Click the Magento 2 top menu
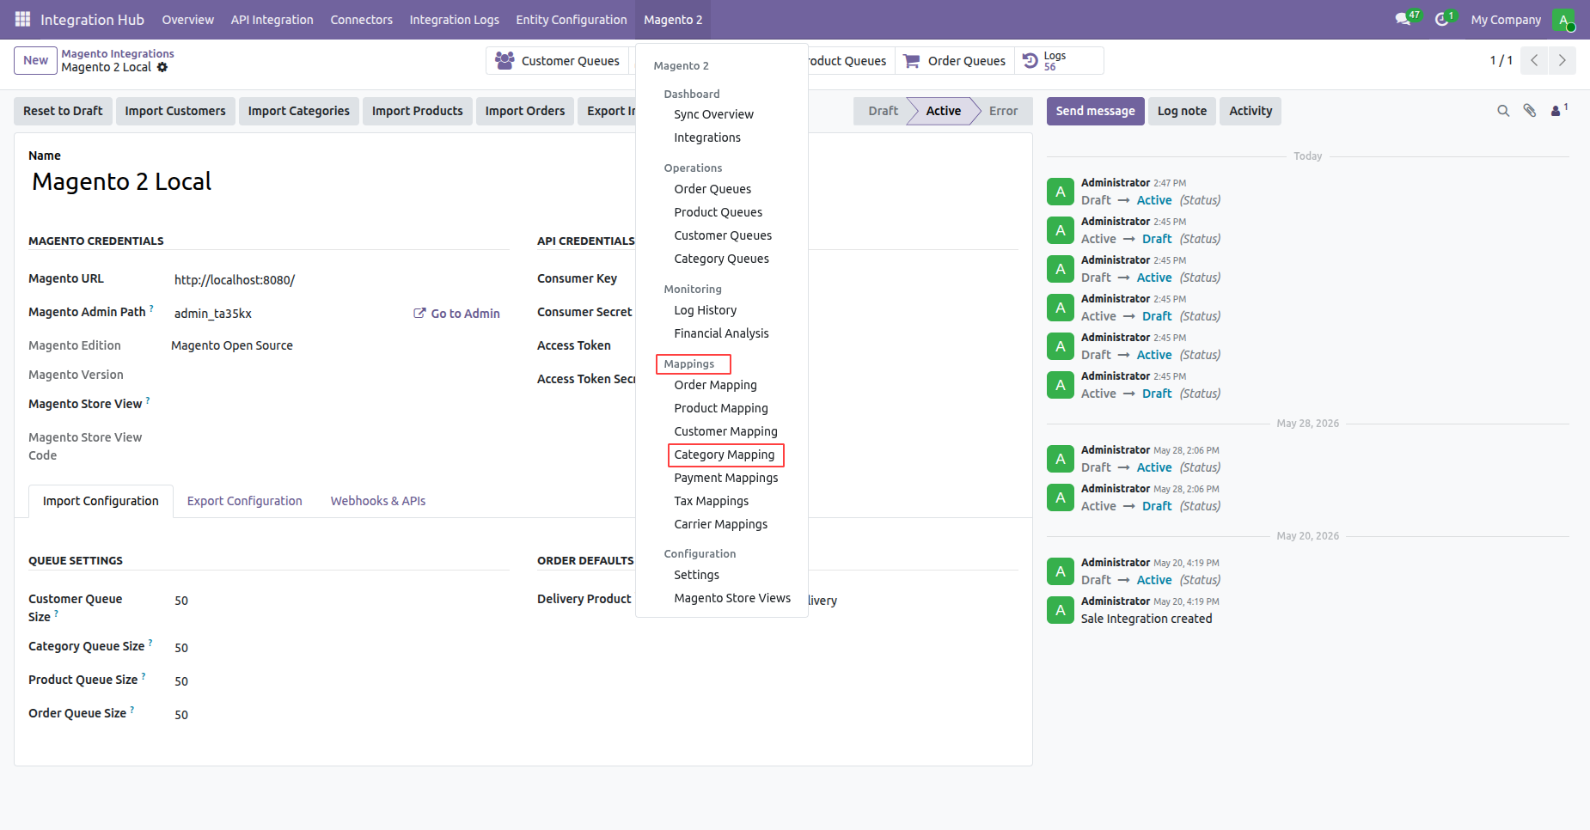Viewport: 1590px width, 830px height. coord(673,20)
